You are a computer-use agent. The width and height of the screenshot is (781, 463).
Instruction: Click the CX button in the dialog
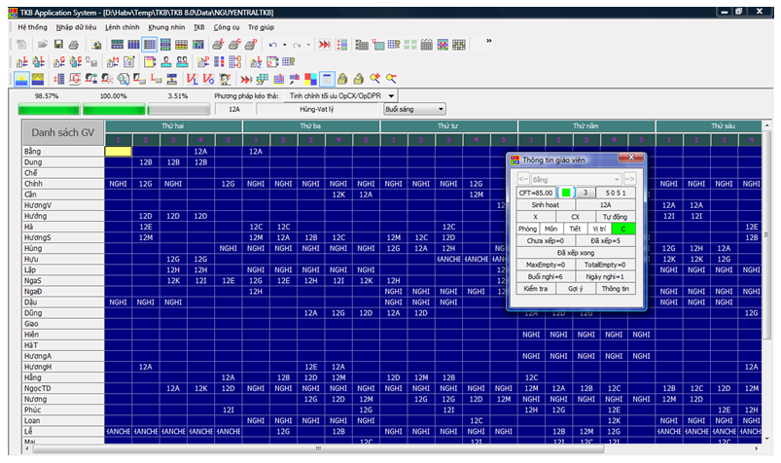point(575,217)
